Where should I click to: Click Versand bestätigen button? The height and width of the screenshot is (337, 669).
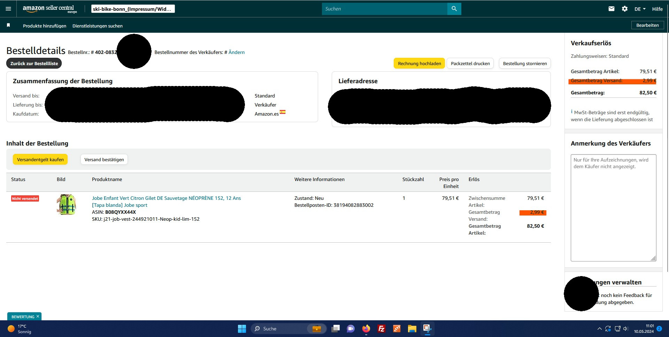(104, 159)
